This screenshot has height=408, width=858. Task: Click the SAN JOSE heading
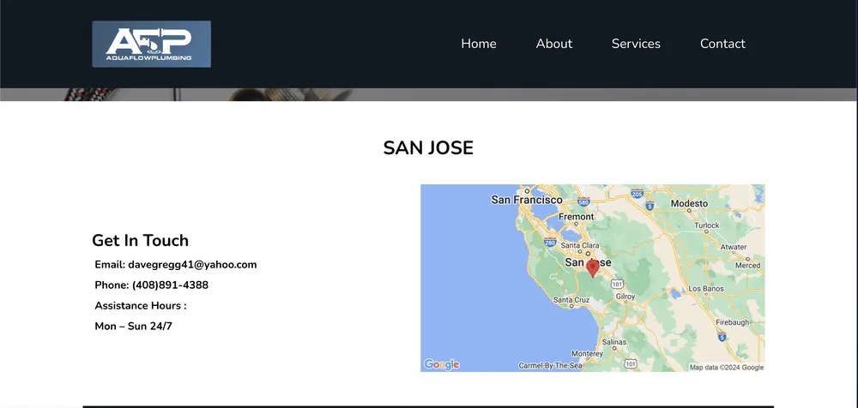coord(428,147)
